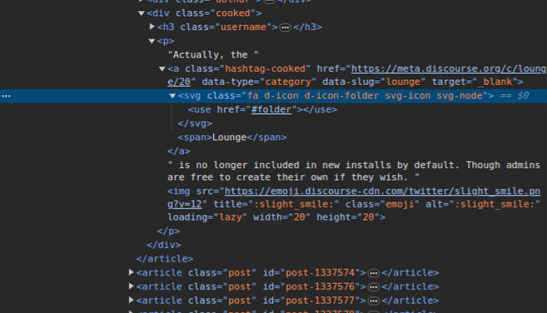Select the "Actually, the" text node

click(212, 55)
